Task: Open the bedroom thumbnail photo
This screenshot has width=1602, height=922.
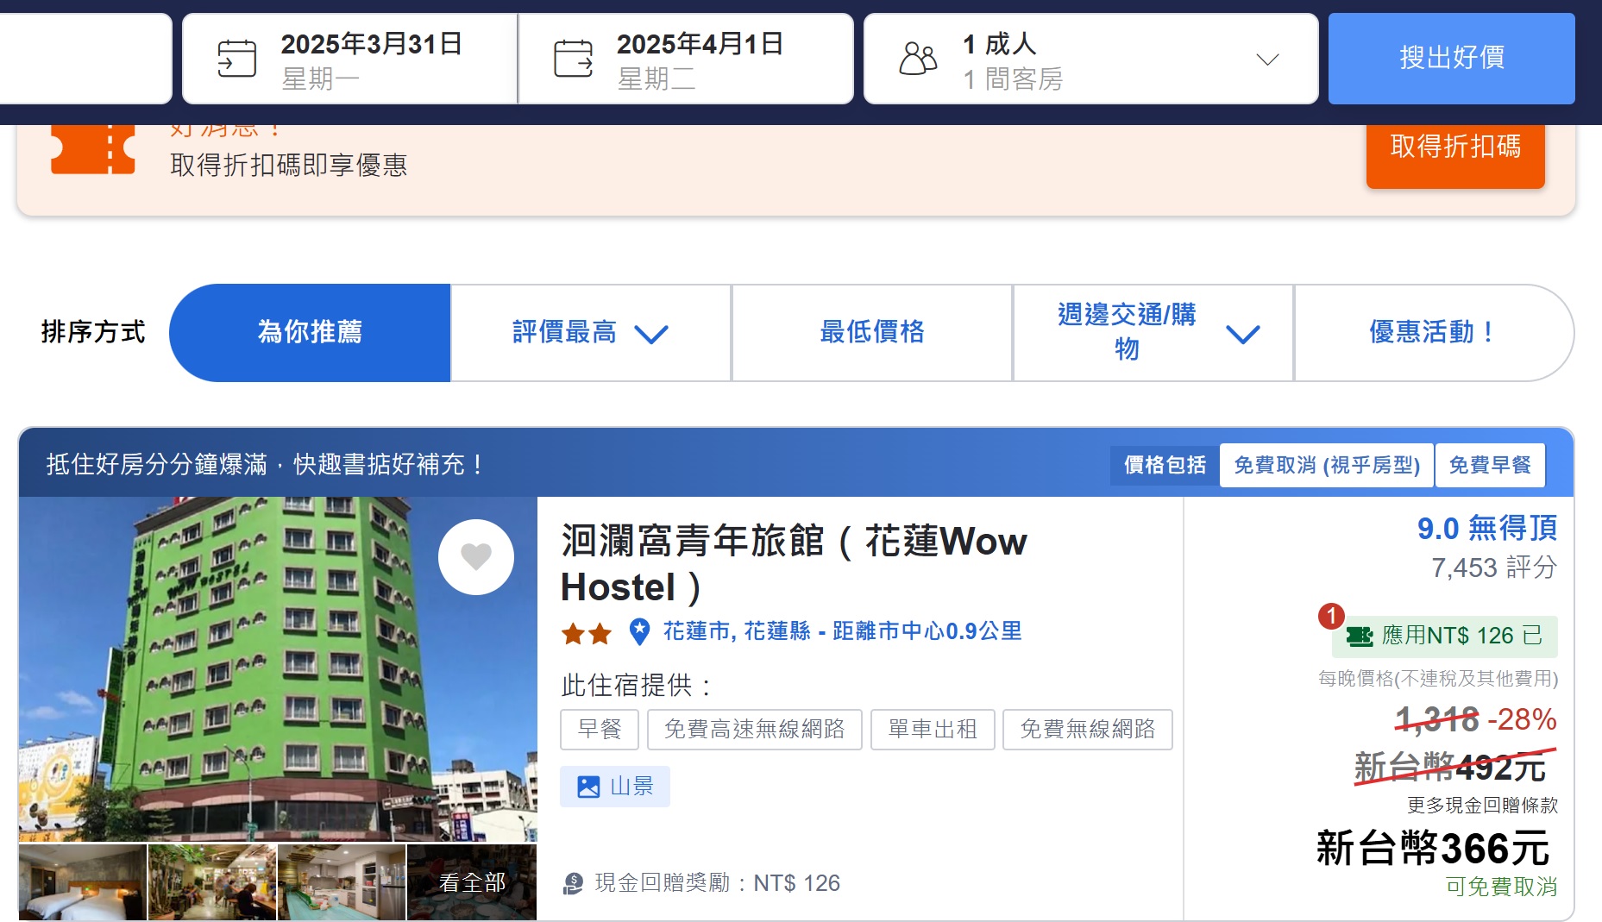Action: (83, 882)
